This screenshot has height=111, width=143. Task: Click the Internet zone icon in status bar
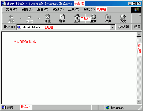click(x=108, y=108)
